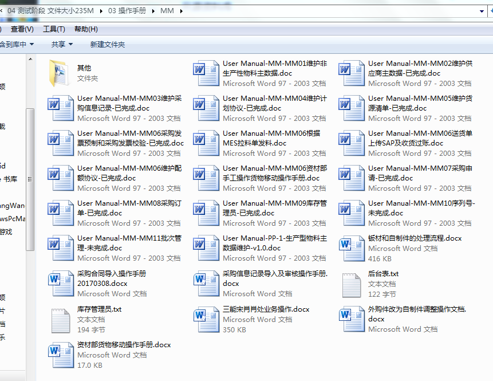This screenshot has width=493, height=381.
Task: Click the MM11批次管理-未完成.doc icon
Action: (x=60, y=248)
